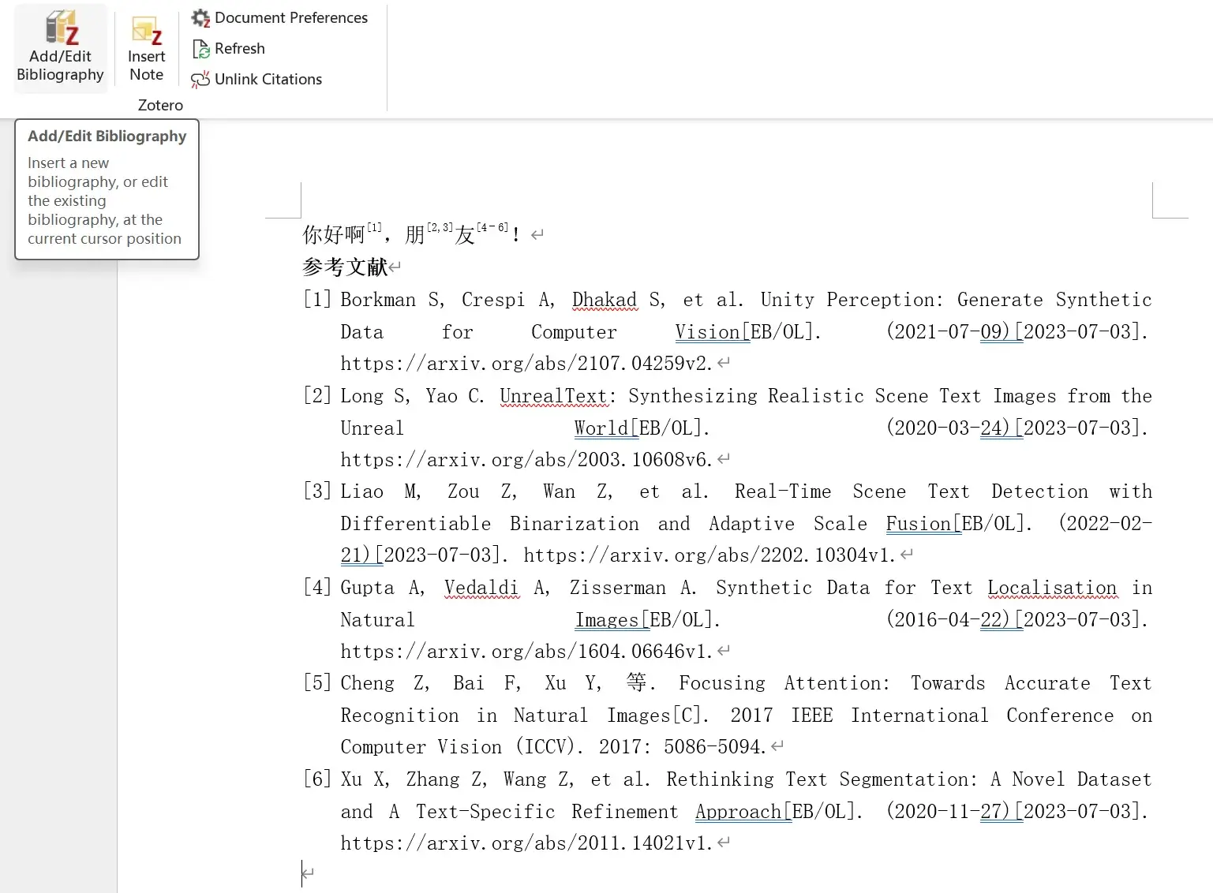Click the word Dhakad in reference 1
Screen dimensions: 1213x893
pos(605,300)
